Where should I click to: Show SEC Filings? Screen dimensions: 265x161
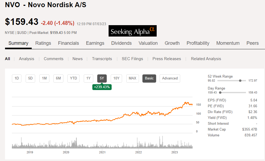pos(132,59)
